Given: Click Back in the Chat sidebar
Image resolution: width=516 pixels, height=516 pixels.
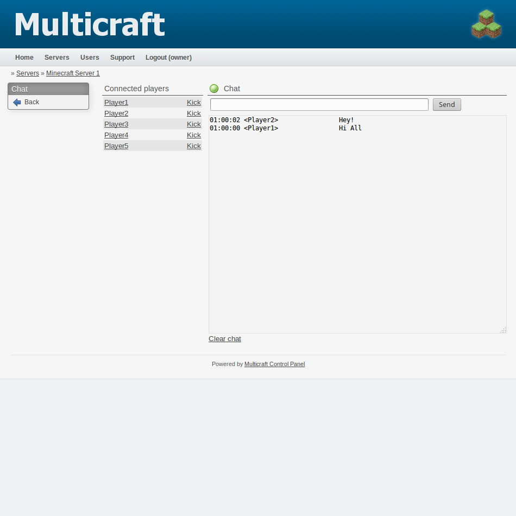Looking at the screenshot, I should pyautogui.click(x=32, y=102).
